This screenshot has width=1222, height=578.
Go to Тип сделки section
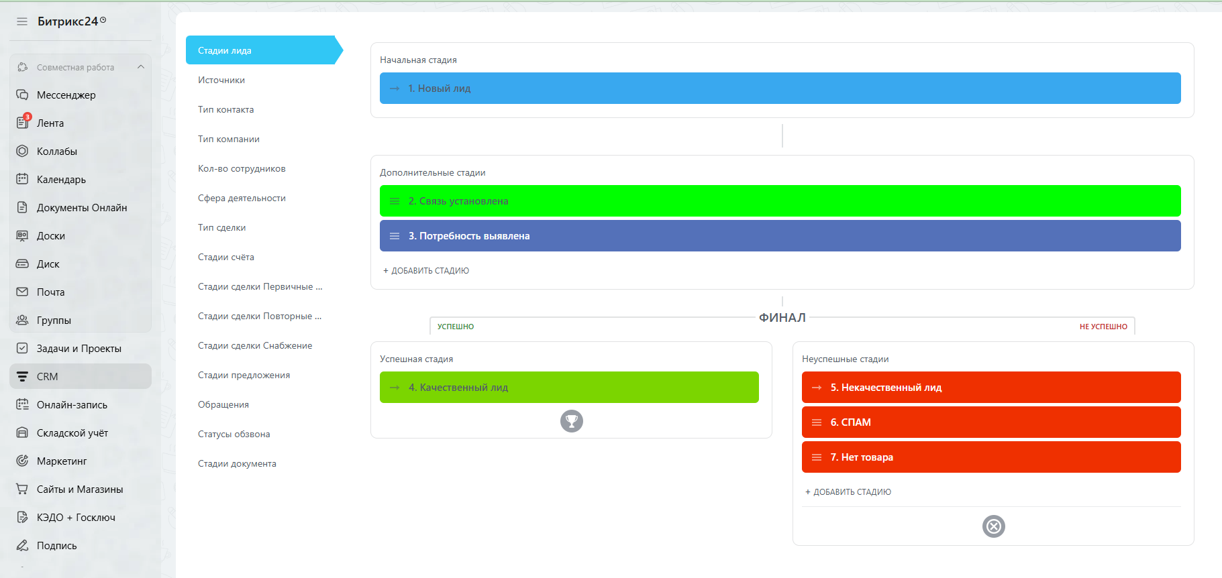(x=222, y=227)
